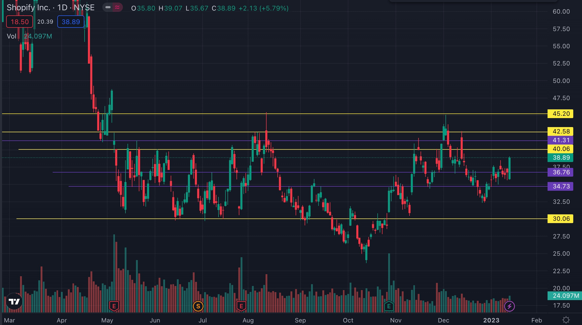Select the 30.06 yellow price line label
Viewport: 582px width, 325px height.
[x=560, y=219]
